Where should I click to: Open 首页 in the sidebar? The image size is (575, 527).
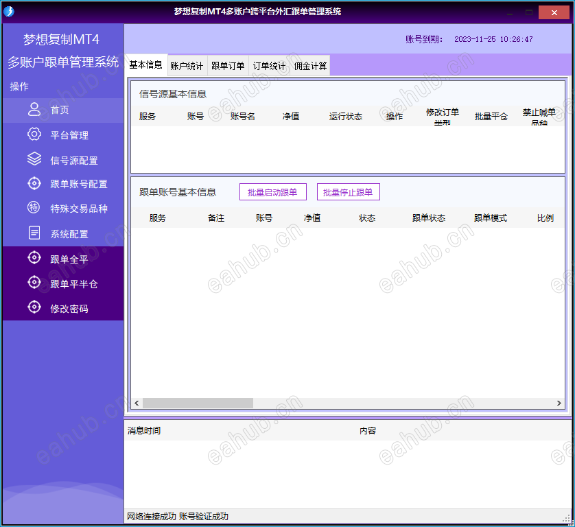[63, 110]
